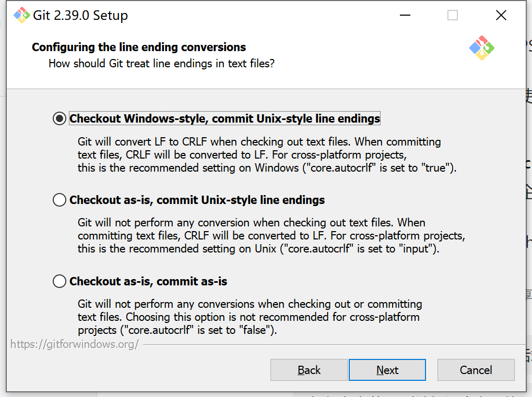Click the heading Configuring the line ending conversions
Image resolution: width=532 pixels, height=397 pixels.
139,47
